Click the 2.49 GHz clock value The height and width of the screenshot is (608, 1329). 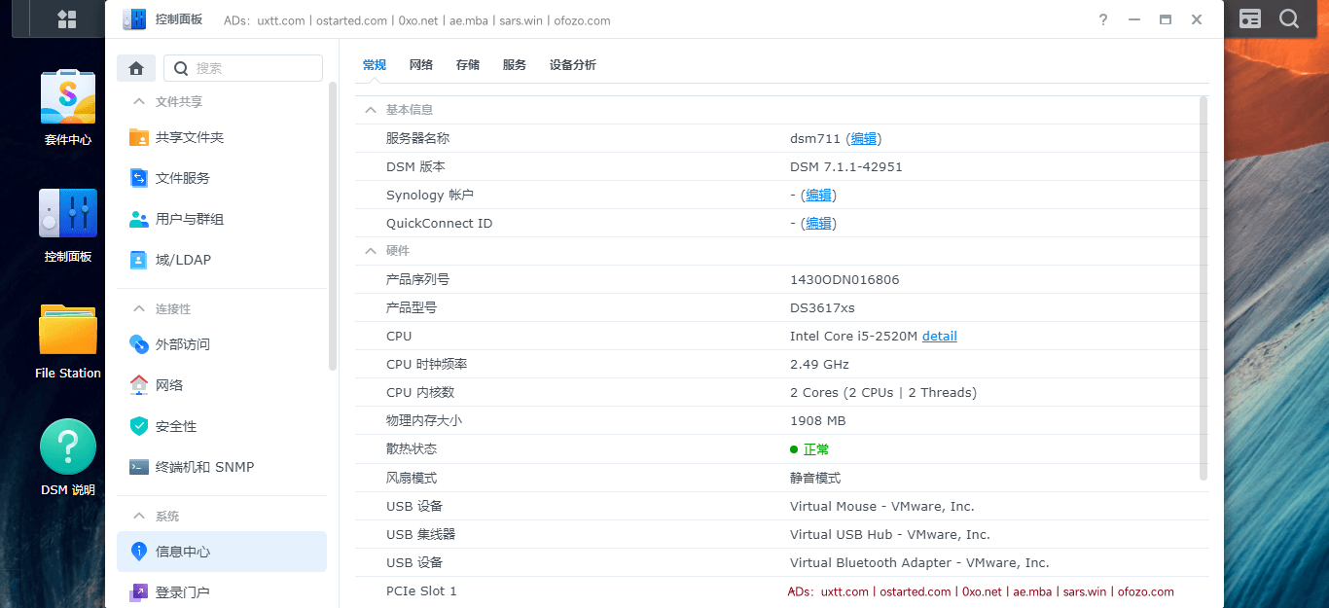coord(819,364)
